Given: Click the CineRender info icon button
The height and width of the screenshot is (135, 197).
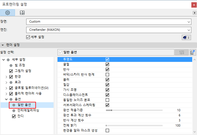Looking at the screenshot, I should tap(186, 37).
